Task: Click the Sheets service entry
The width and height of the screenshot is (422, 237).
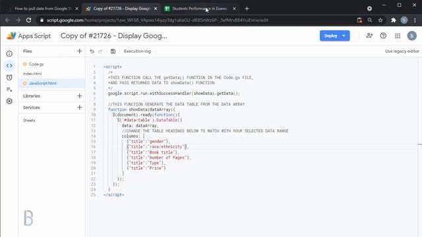Action: 29,120
